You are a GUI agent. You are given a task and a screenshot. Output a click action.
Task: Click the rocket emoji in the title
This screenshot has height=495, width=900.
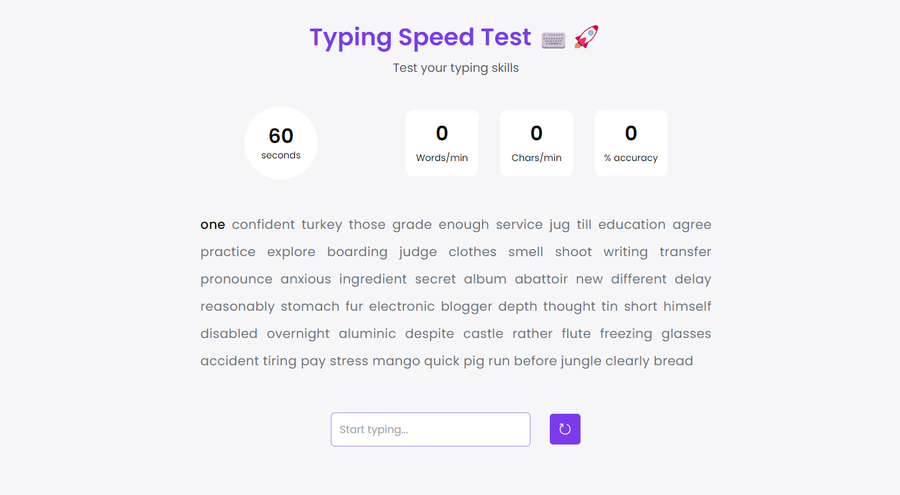tap(586, 37)
